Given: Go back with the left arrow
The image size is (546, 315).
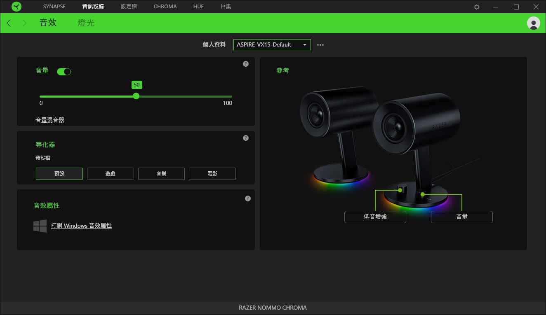Looking at the screenshot, I should pos(9,23).
